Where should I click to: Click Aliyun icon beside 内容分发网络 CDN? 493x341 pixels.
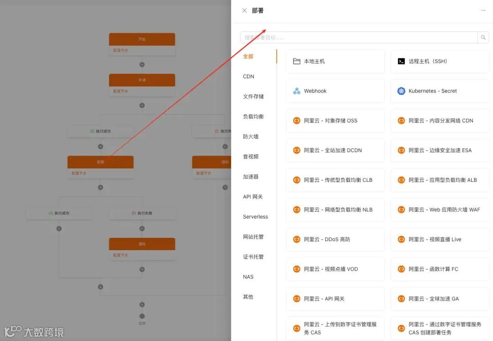coord(401,121)
